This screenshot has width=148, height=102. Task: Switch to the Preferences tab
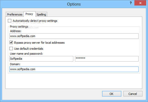[x=15, y=14]
